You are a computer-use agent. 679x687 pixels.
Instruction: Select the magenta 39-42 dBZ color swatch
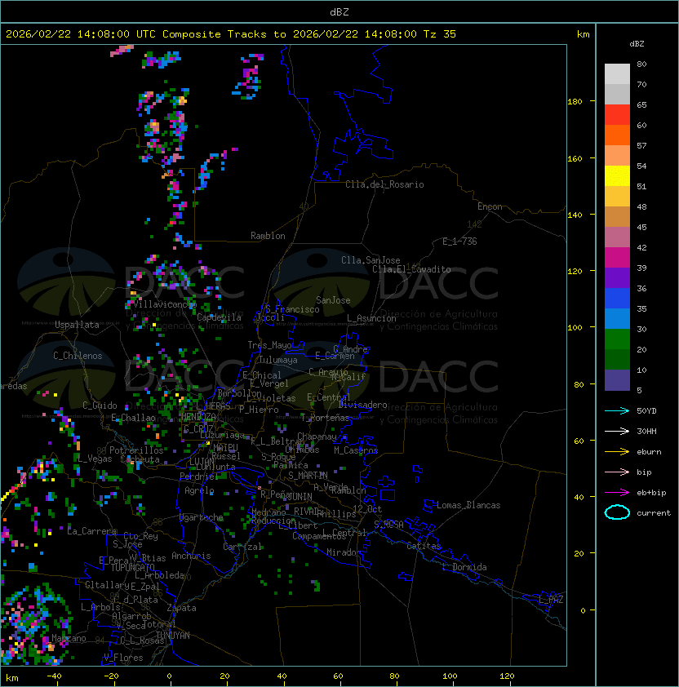point(617,258)
